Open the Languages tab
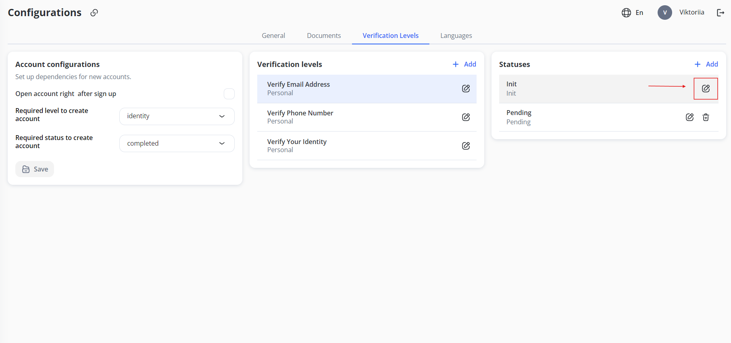Image resolution: width=731 pixels, height=343 pixels. [x=456, y=36]
